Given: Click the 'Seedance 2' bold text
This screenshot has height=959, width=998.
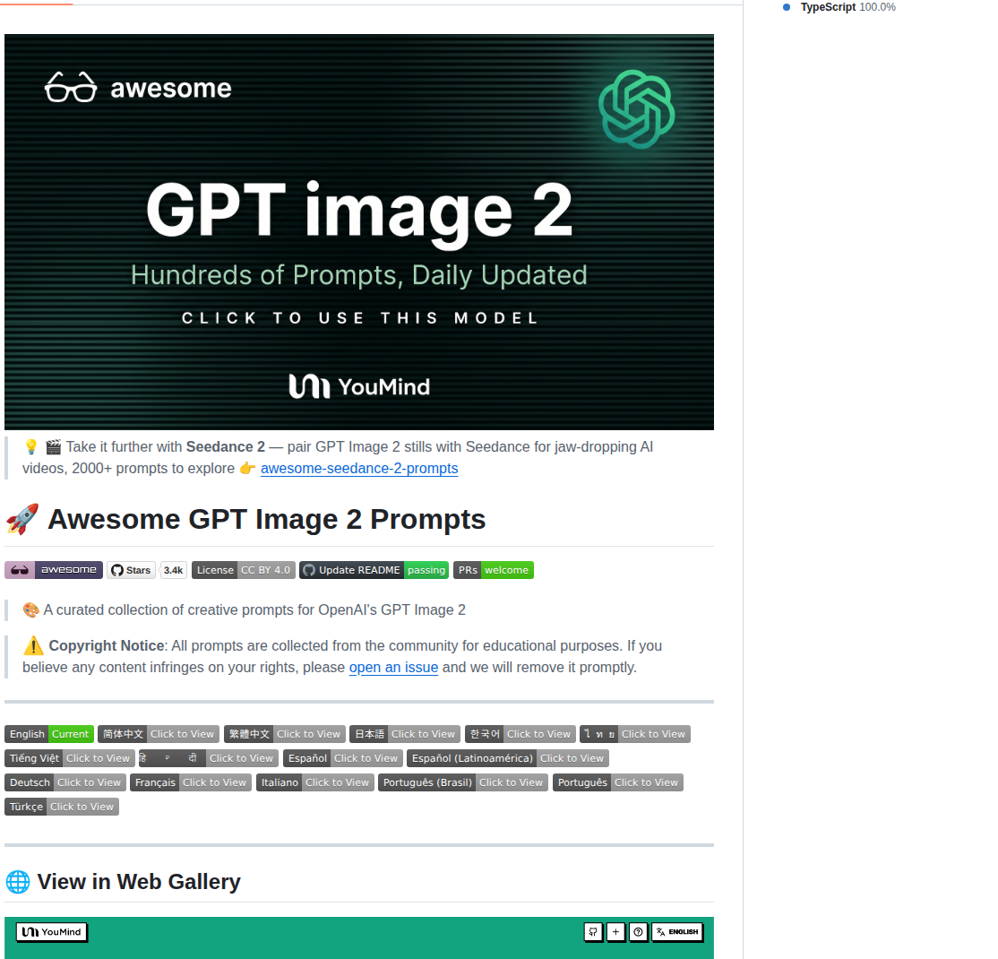Looking at the screenshot, I should point(226,447).
